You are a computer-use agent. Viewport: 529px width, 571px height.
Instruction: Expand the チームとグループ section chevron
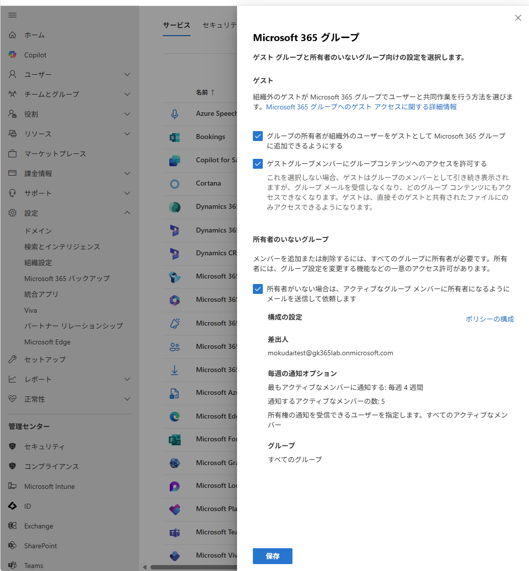(x=127, y=94)
